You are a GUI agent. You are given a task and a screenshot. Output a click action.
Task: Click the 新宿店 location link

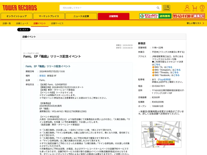pos(42,76)
